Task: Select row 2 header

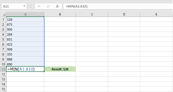Action: [x=3, y=24]
